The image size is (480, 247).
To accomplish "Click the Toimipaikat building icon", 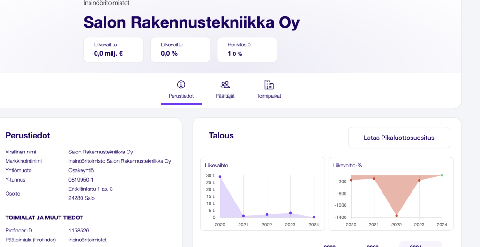I will pyautogui.click(x=269, y=85).
